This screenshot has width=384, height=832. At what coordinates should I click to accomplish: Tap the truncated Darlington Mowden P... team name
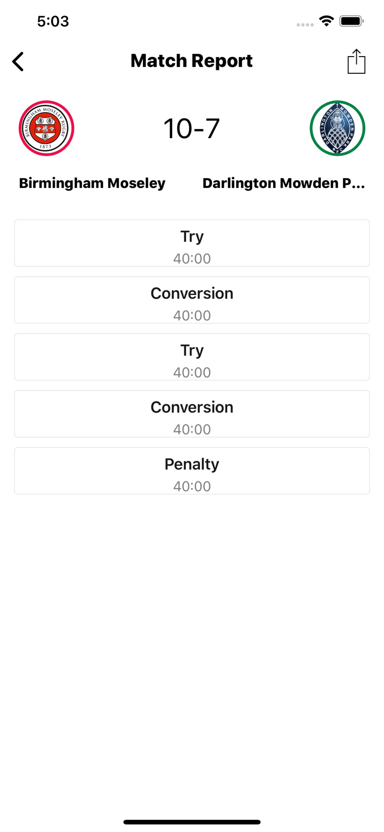[x=284, y=182]
